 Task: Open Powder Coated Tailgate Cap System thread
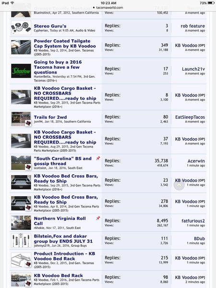[65, 44]
